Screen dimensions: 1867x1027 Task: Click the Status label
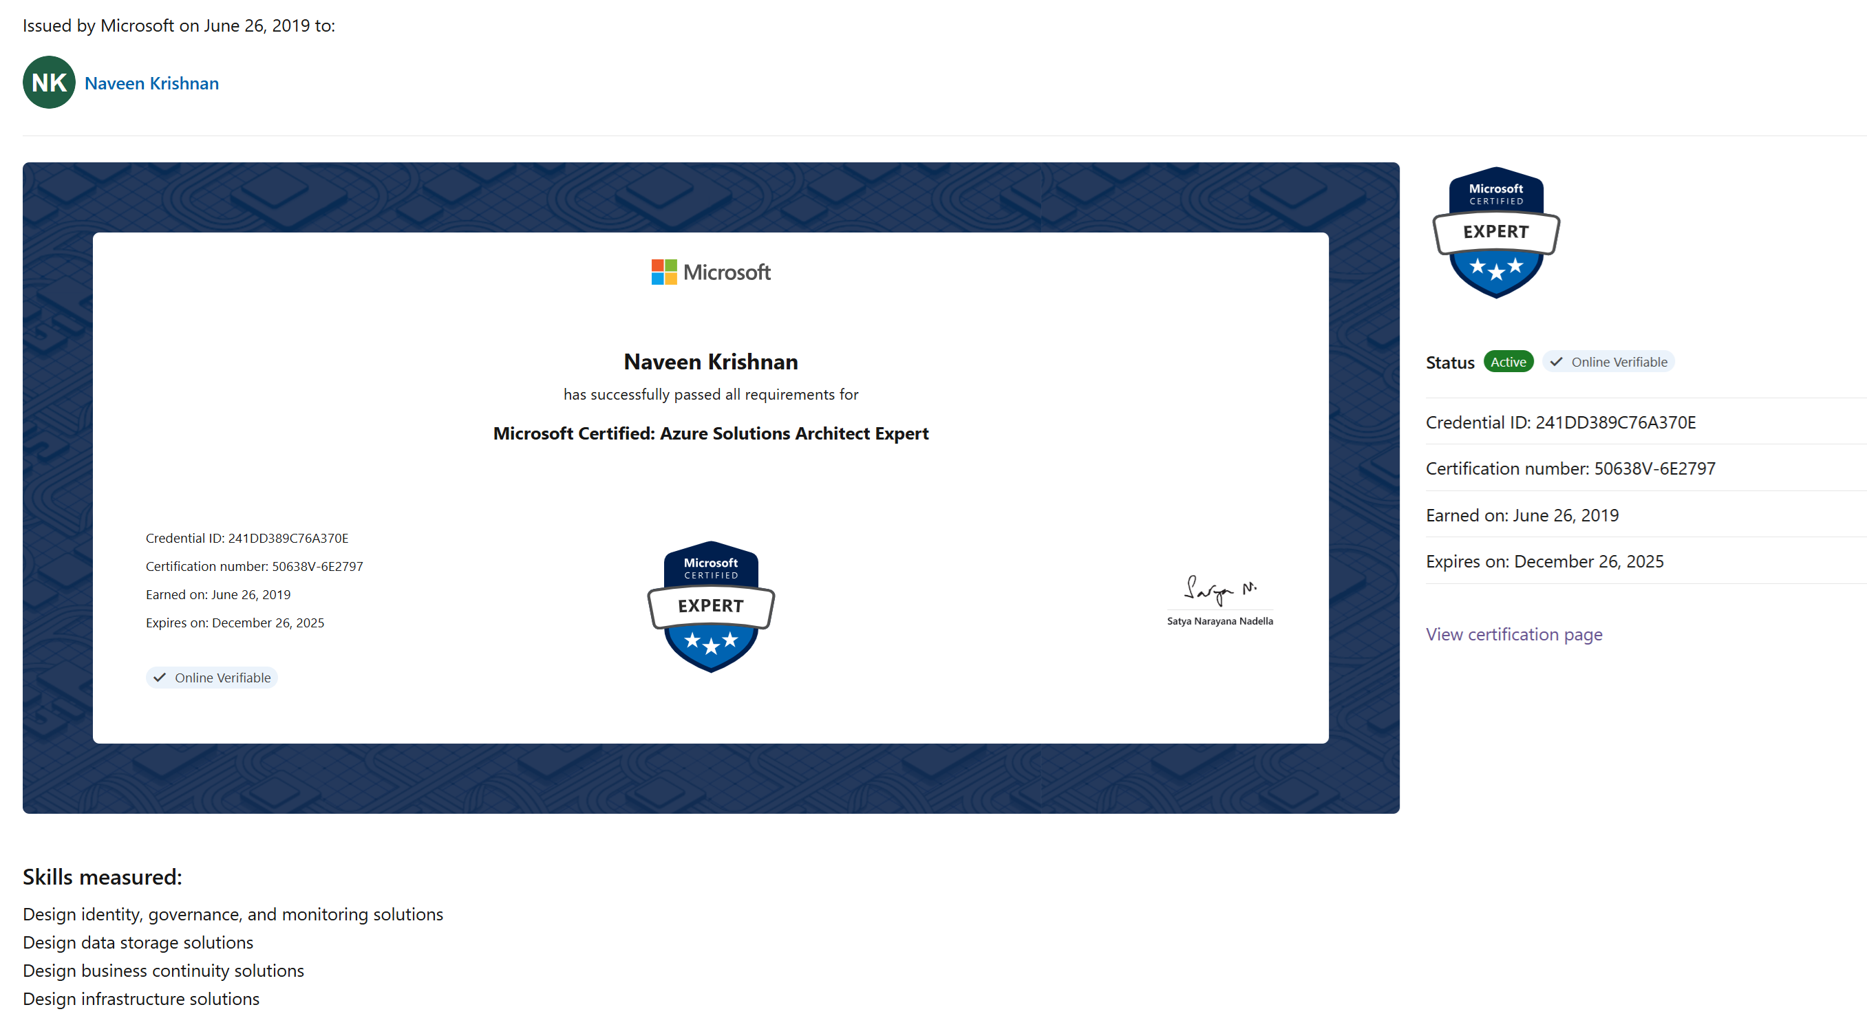1449,363
